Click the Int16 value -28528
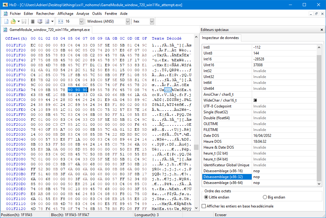This screenshot has width=326, height=218. click(x=259, y=59)
